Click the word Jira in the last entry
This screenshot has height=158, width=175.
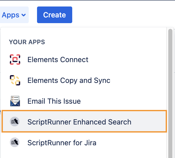point(90,142)
